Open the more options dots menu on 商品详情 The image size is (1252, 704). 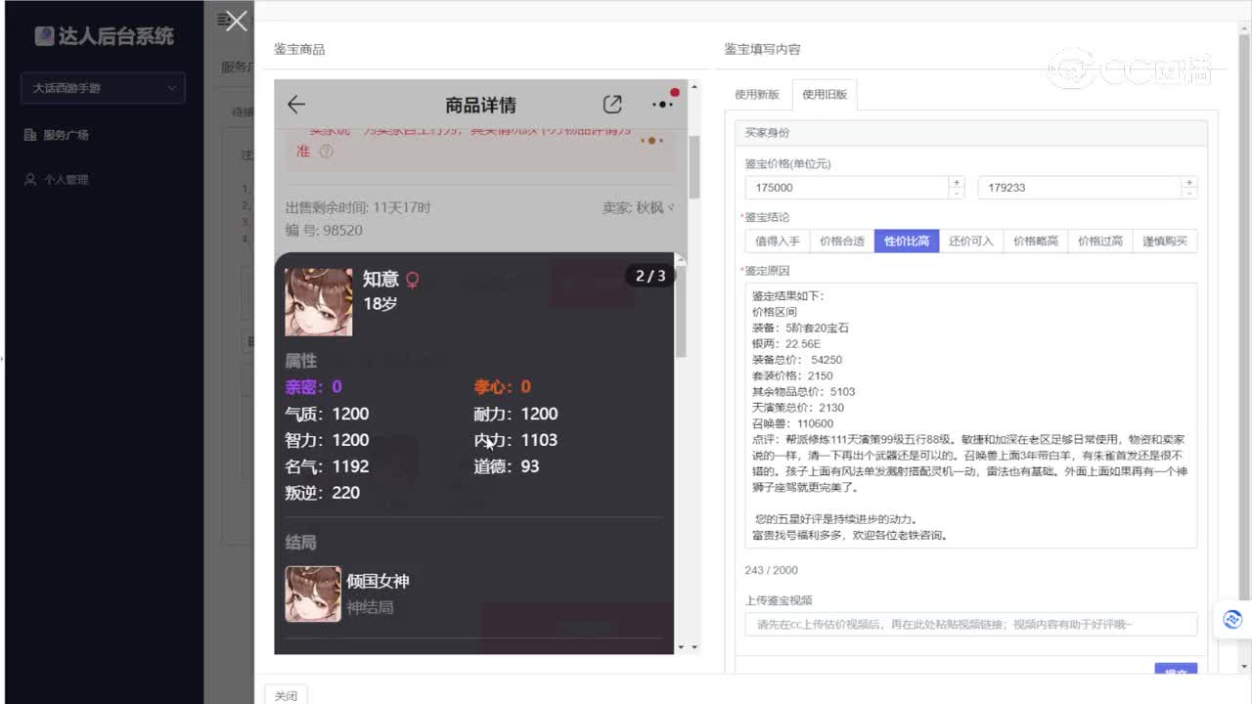662,104
